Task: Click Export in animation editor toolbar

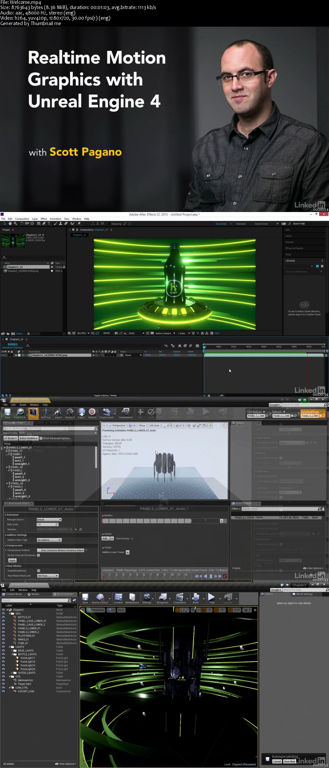Action: point(82,413)
